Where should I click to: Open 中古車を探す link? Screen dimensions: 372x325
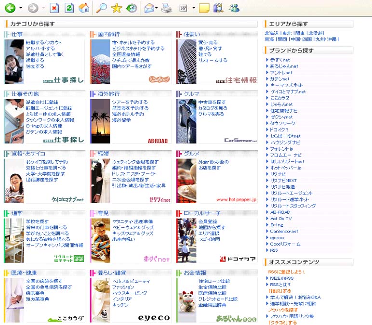pyautogui.click(x=212, y=102)
